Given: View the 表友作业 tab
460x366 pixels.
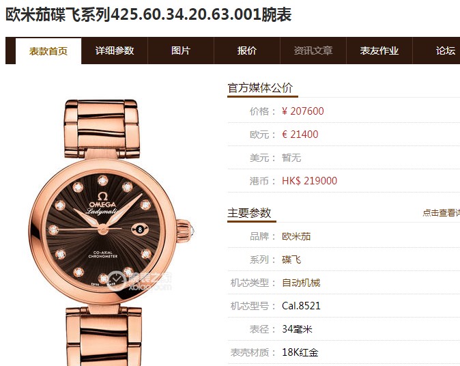Looking at the screenshot, I should click(x=379, y=51).
